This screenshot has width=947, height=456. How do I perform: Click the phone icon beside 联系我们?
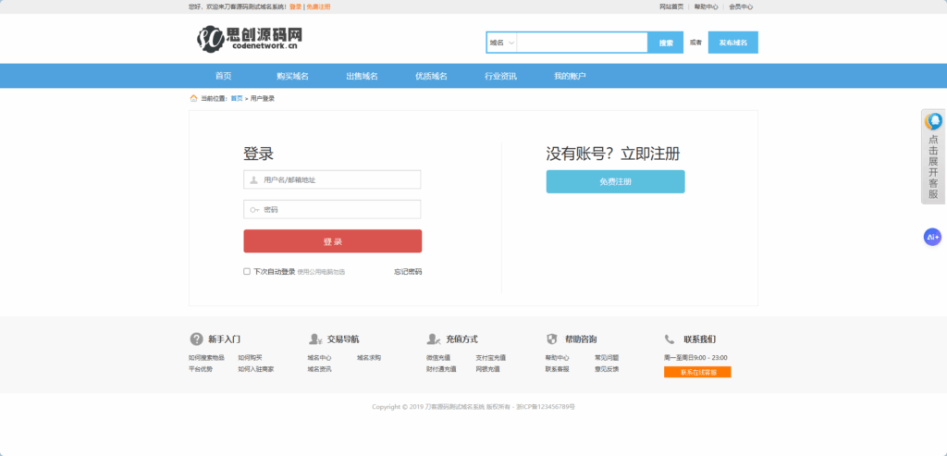pyautogui.click(x=670, y=339)
